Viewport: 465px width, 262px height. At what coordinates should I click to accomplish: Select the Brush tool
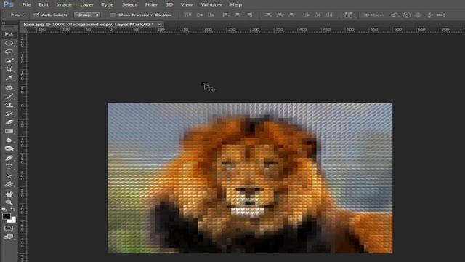tap(9, 96)
